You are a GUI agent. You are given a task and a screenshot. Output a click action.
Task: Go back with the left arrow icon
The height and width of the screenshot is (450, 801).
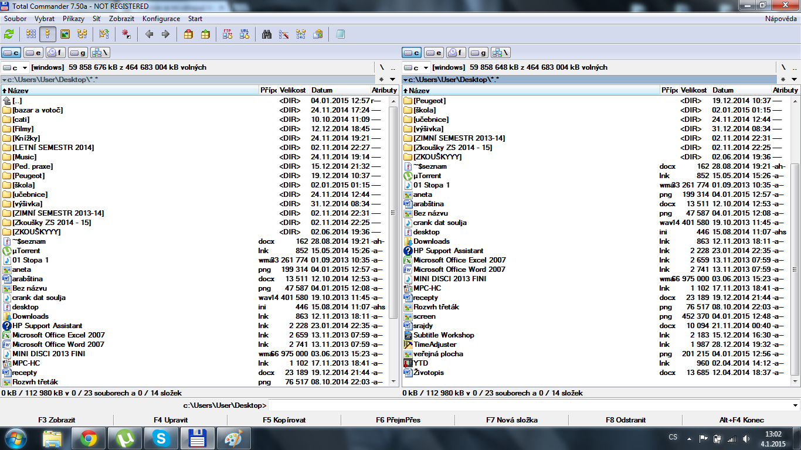[x=149, y=34]
